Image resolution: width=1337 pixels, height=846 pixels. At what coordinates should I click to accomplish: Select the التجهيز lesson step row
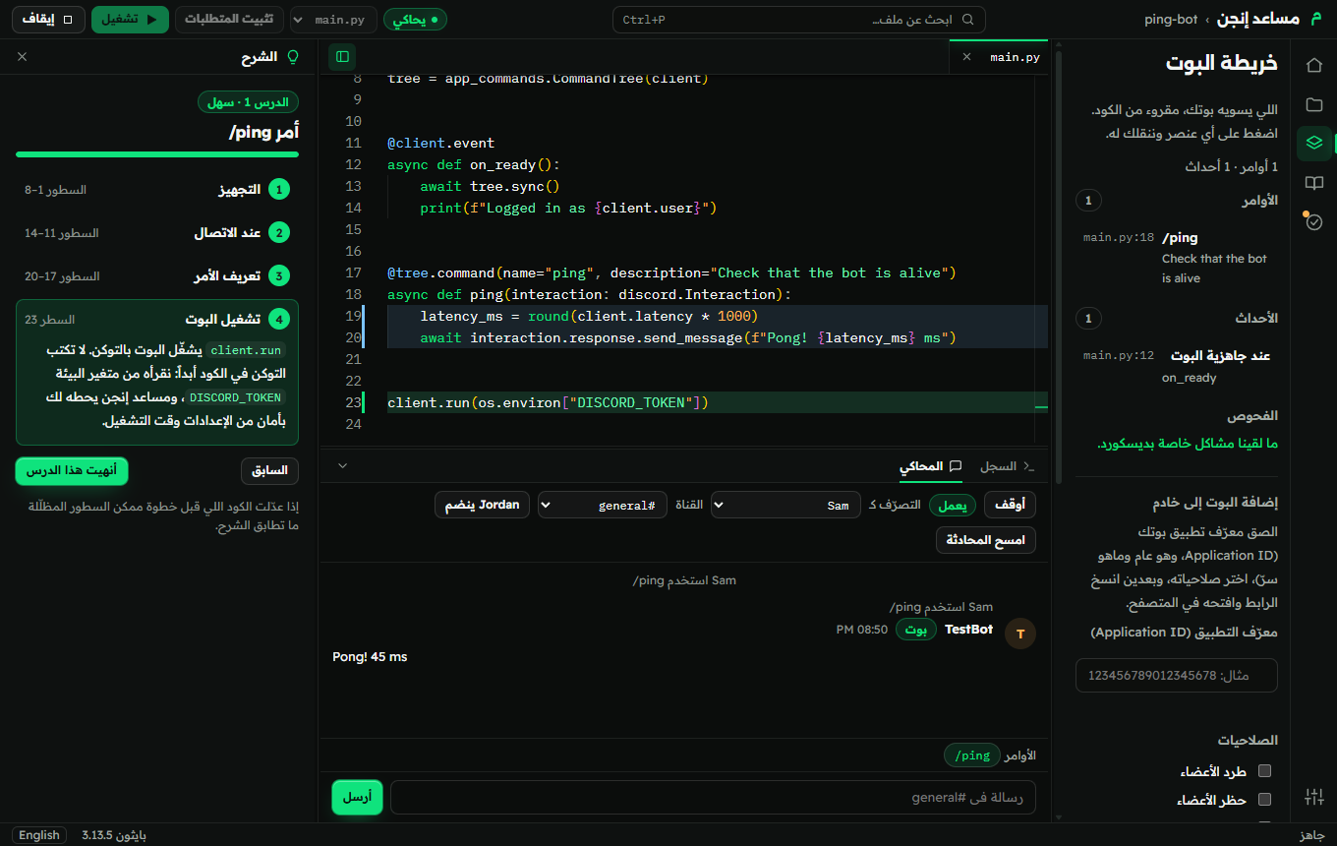pyautogui.click(x=157, y=190)
